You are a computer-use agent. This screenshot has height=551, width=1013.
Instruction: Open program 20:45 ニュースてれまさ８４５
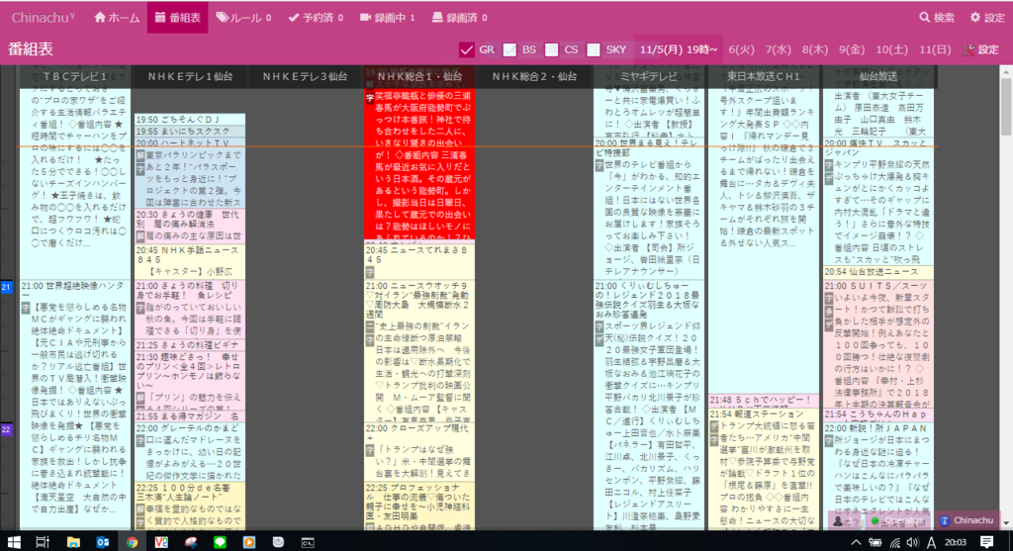(419, 261)
